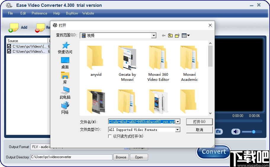This screenshot has width=270, height=167.
Task: Click scrollbar up arrow in file list
Action: click(x=210, y=43)
